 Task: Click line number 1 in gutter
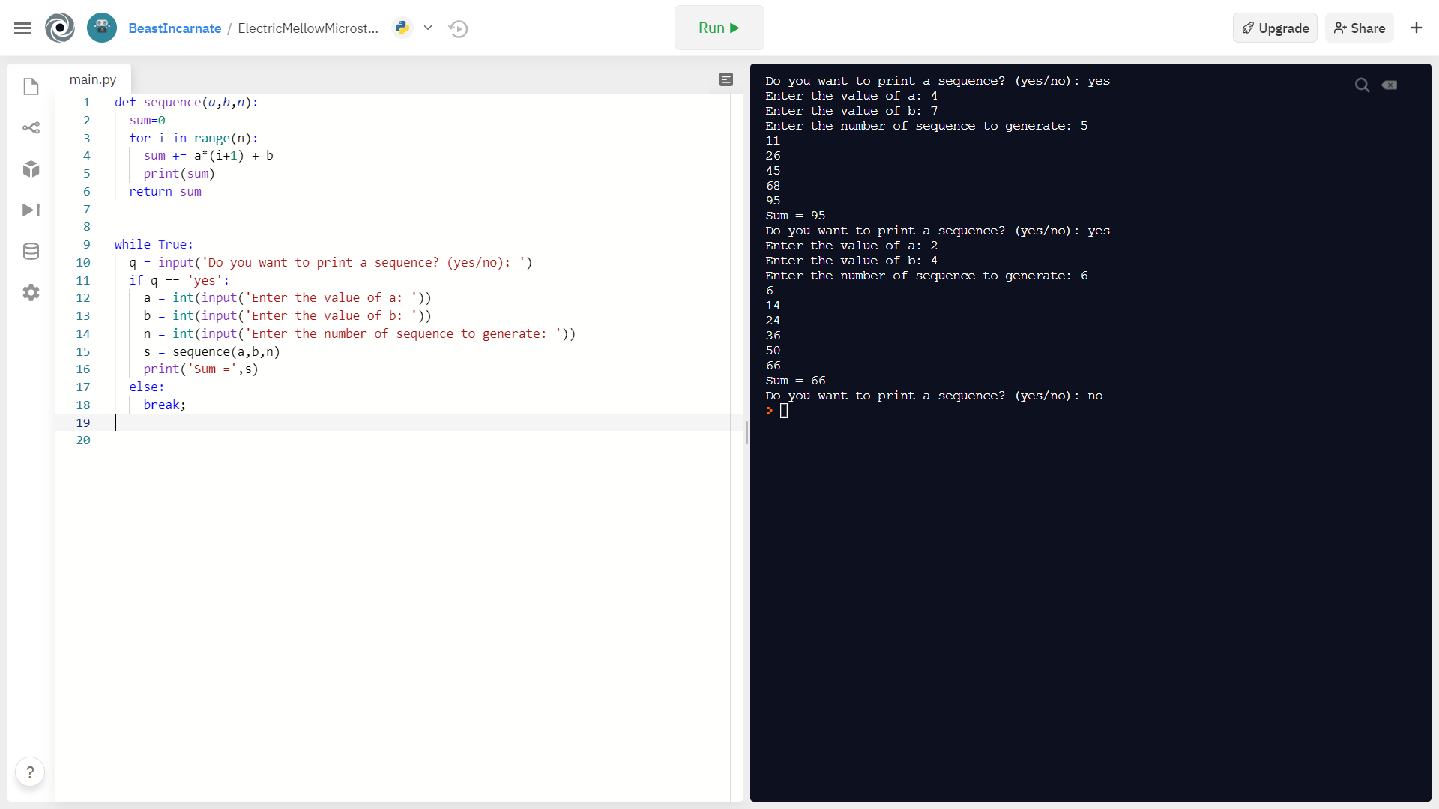pos(86,103)
